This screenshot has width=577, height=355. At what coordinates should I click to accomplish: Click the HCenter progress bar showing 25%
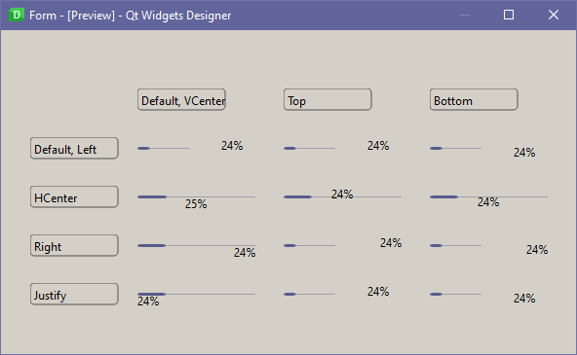click(196, 200)
